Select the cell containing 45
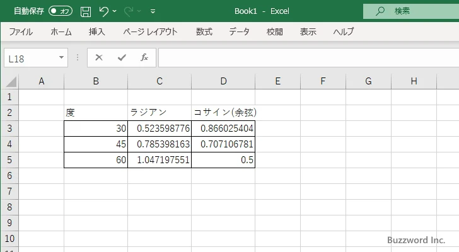The height and width of the screenshot is (252, 459). 96,144
